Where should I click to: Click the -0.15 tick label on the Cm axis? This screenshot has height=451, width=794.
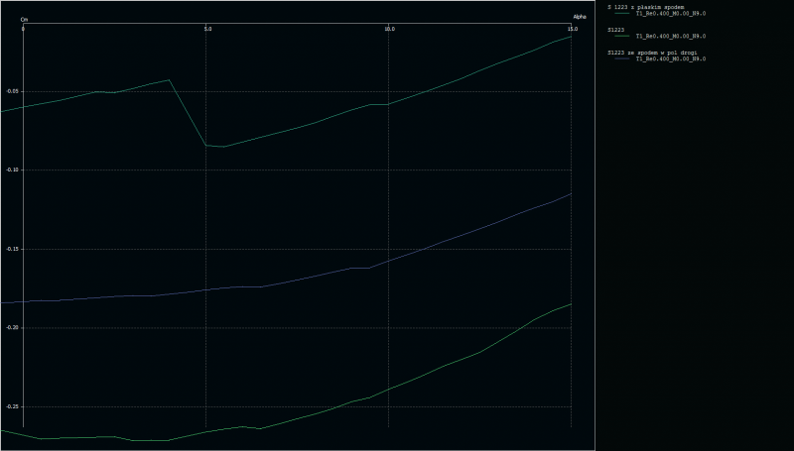pyautogui.click(x=13, y=249)
